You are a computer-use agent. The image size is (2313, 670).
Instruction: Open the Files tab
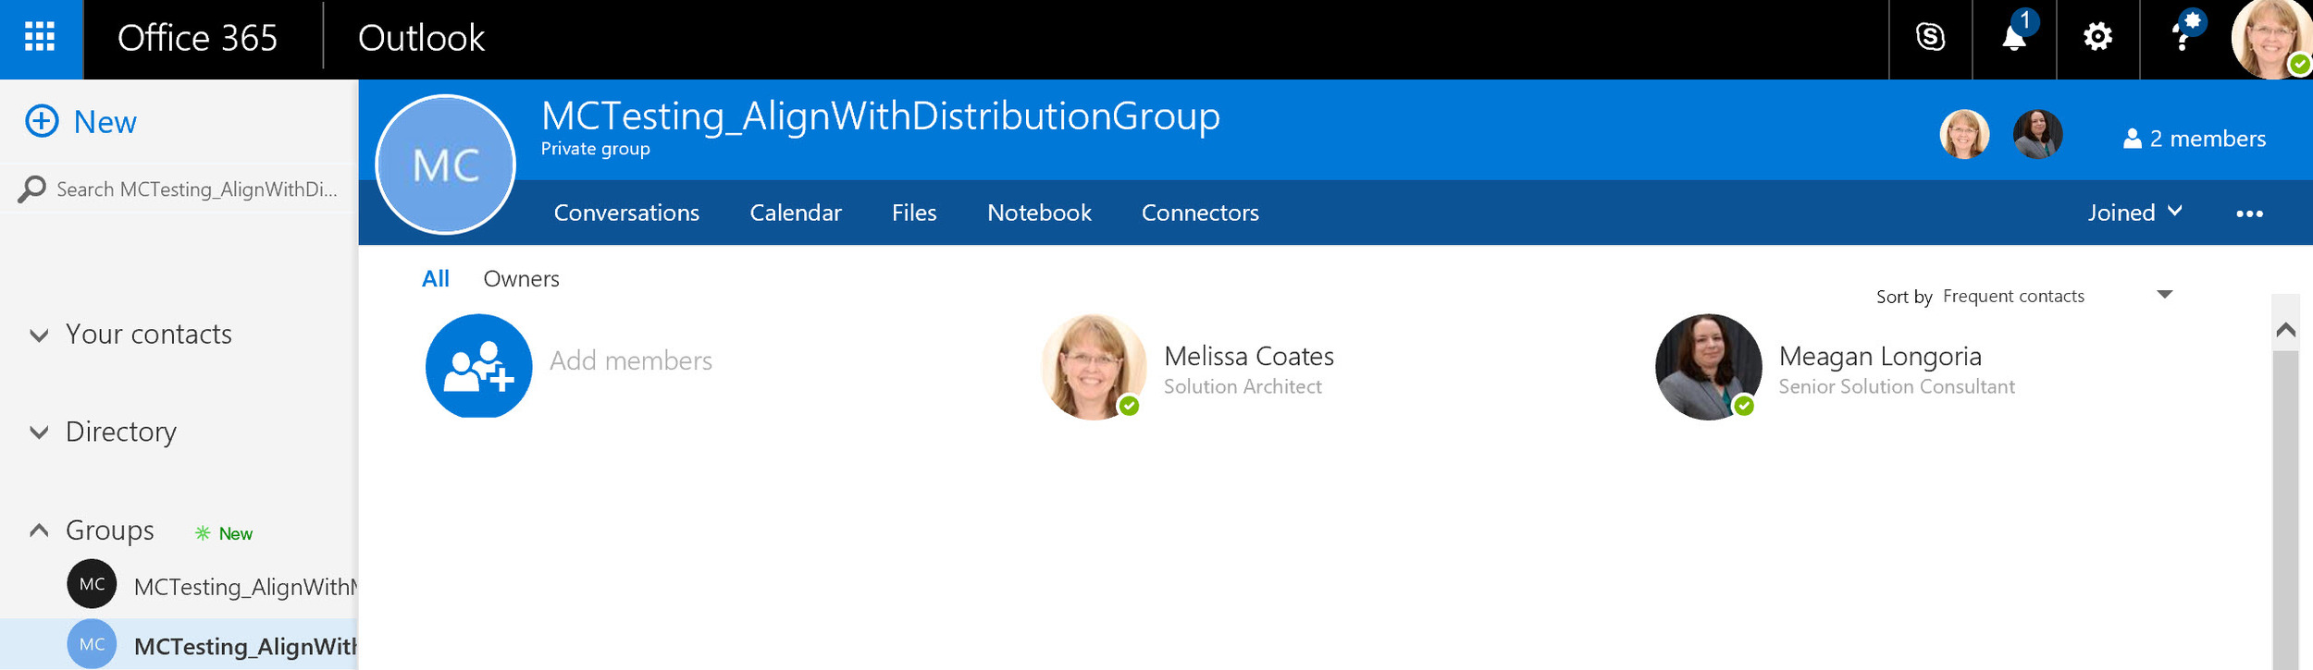point(914,213)
